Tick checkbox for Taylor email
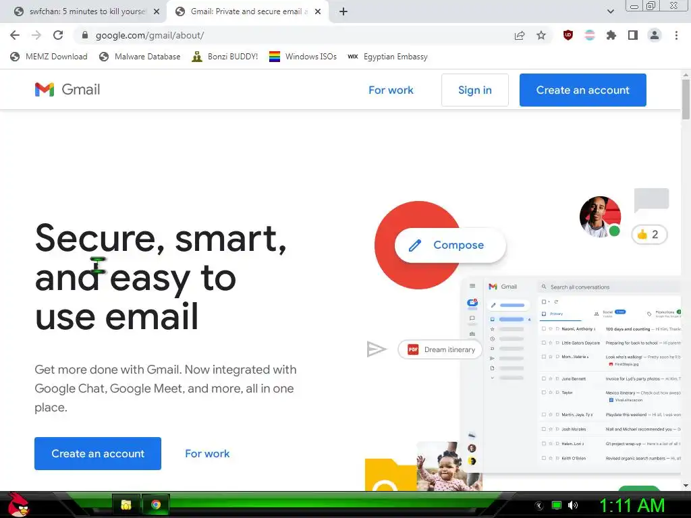 544,392
